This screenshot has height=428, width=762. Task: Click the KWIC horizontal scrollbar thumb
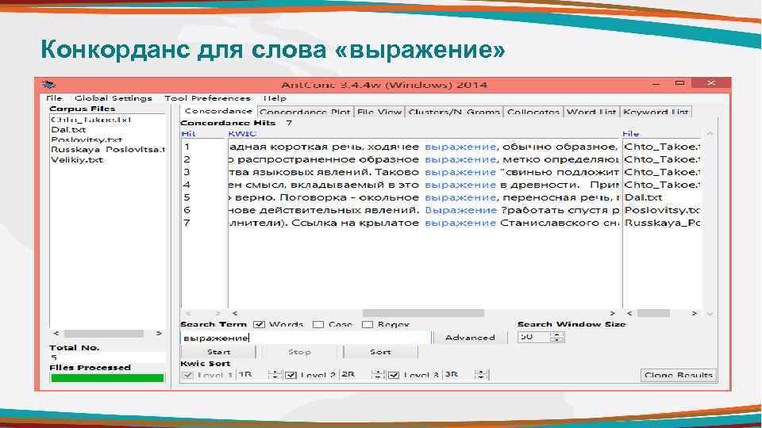(423, 314)
